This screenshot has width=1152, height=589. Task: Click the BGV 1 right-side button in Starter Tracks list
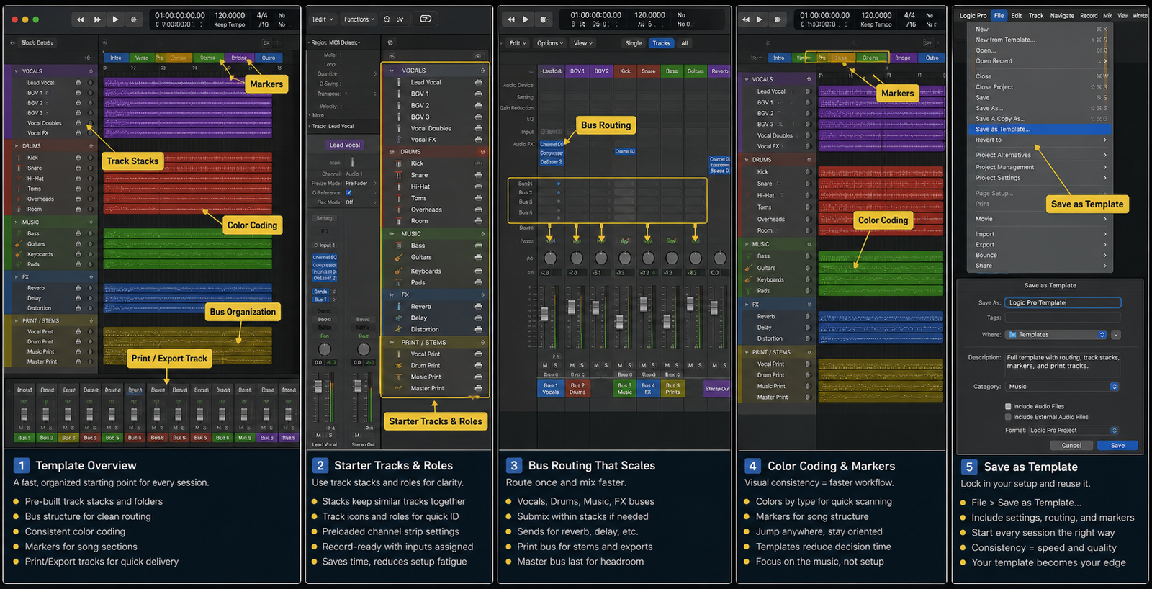point(479,94)
